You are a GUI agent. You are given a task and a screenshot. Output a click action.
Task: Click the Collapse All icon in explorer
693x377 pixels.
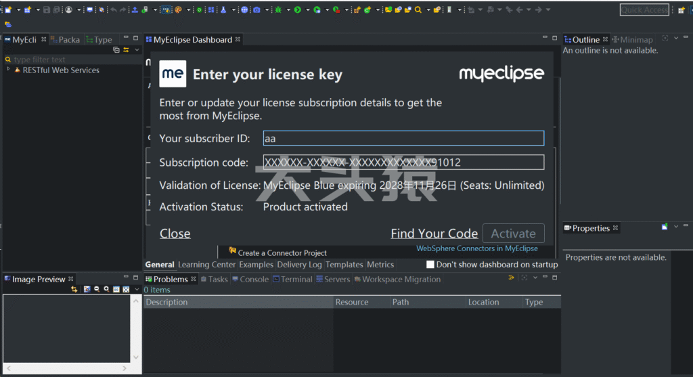coord(116,50)
